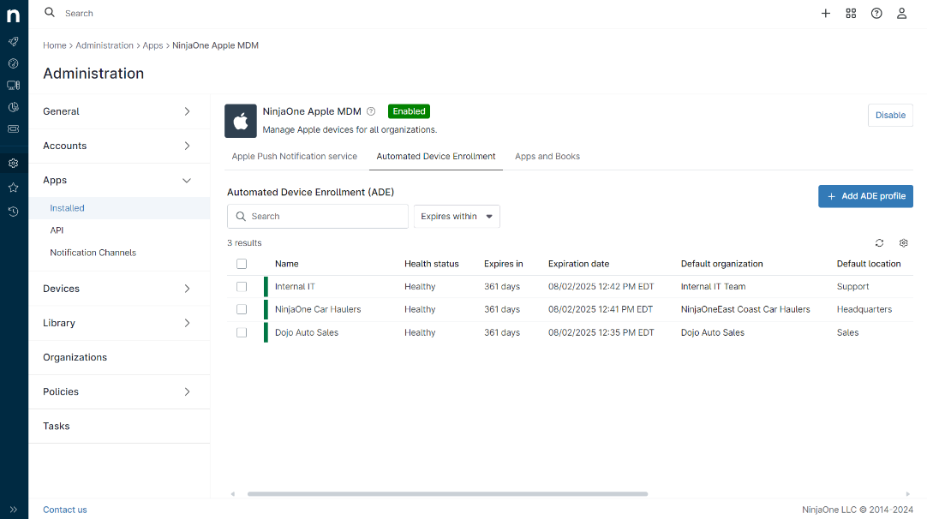The image size is (927, 519).
Task: Expand the General section
Action: [x=119, y=111]
